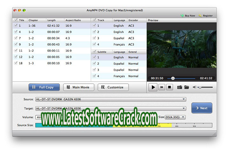229x153 pixels.
Task: Switch to Main Movie mode
Action: click(79, 87)
